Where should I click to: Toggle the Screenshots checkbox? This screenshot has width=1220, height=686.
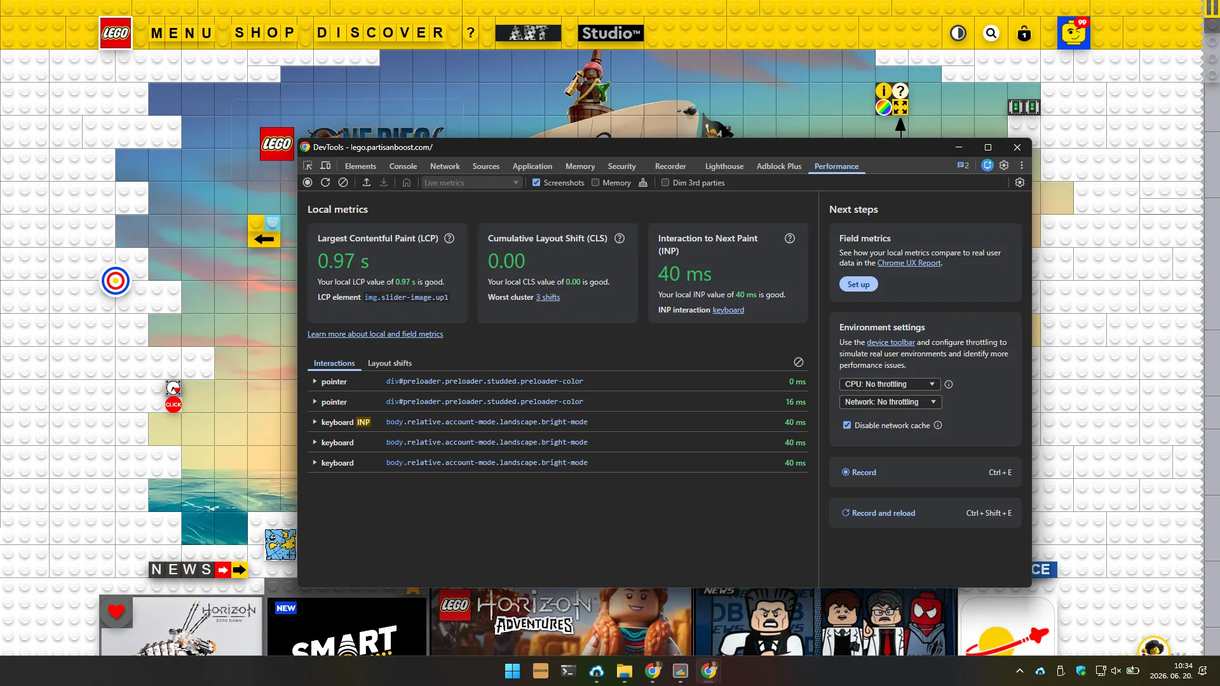point(536,183)
